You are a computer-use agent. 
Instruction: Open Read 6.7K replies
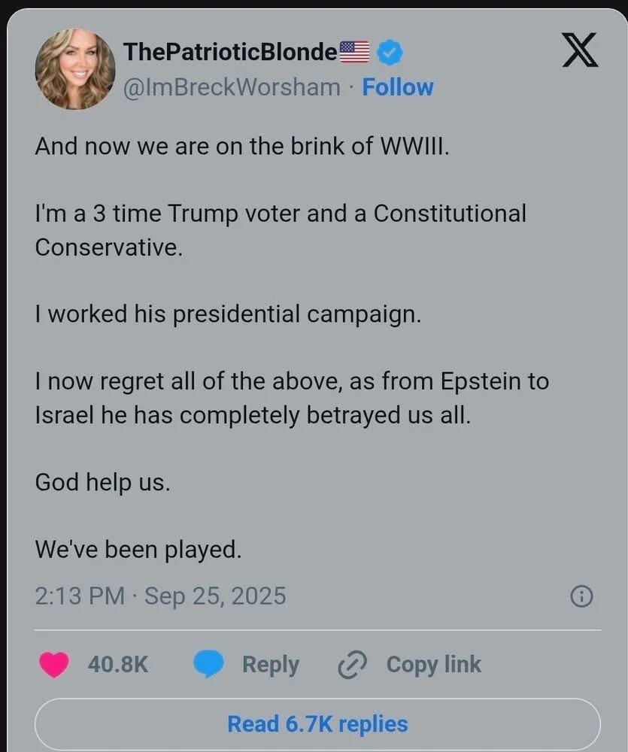coord(317,724)
